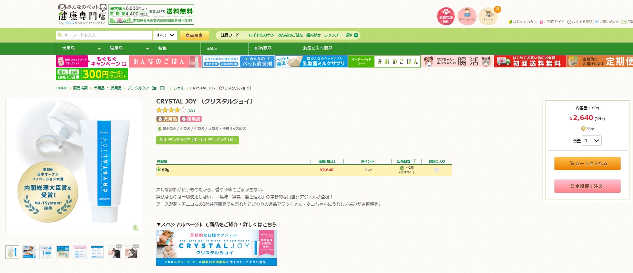Select the first product thumbnail
Screen dimensions: 633x273
(x=12, y=252)
